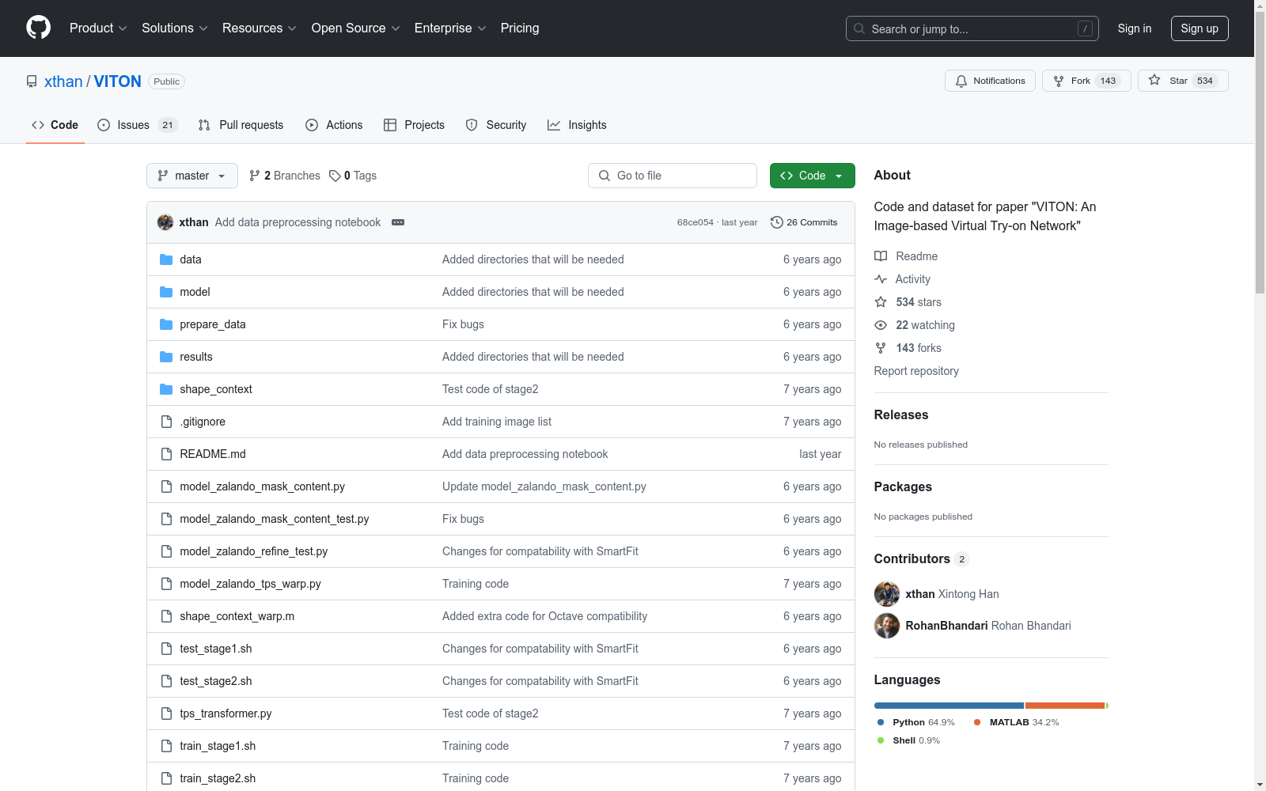
Task: Expand the Solutions menu
Action: [175, 28]
